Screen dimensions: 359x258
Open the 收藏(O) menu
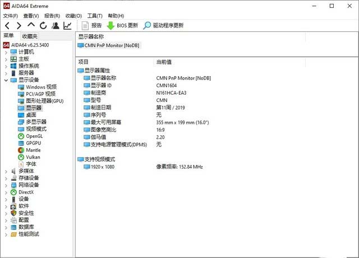tap(73, 16)
